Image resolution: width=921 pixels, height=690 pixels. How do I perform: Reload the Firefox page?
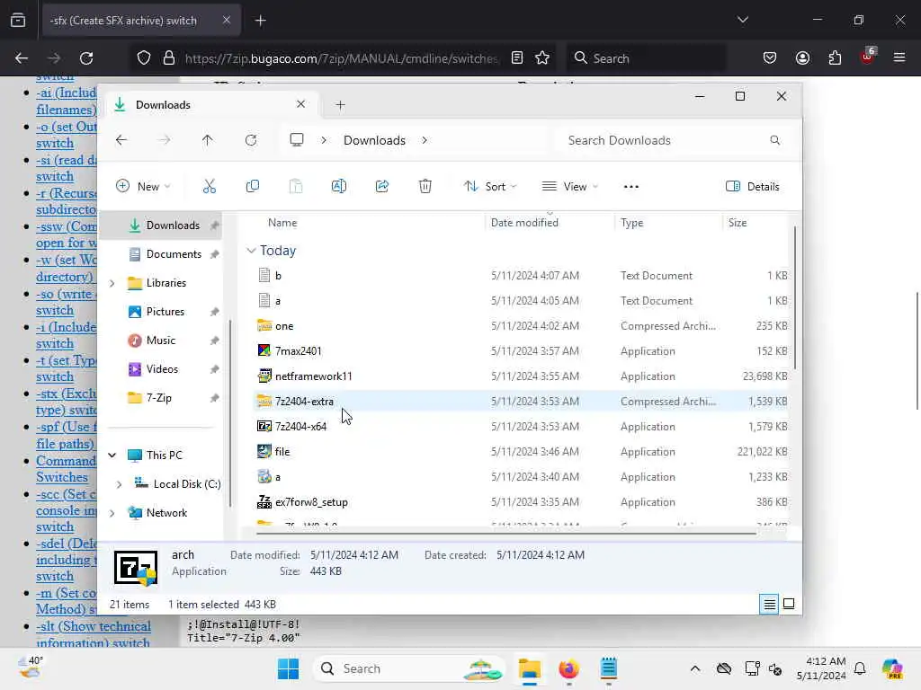pyautogui.click(x=86, y=58)
